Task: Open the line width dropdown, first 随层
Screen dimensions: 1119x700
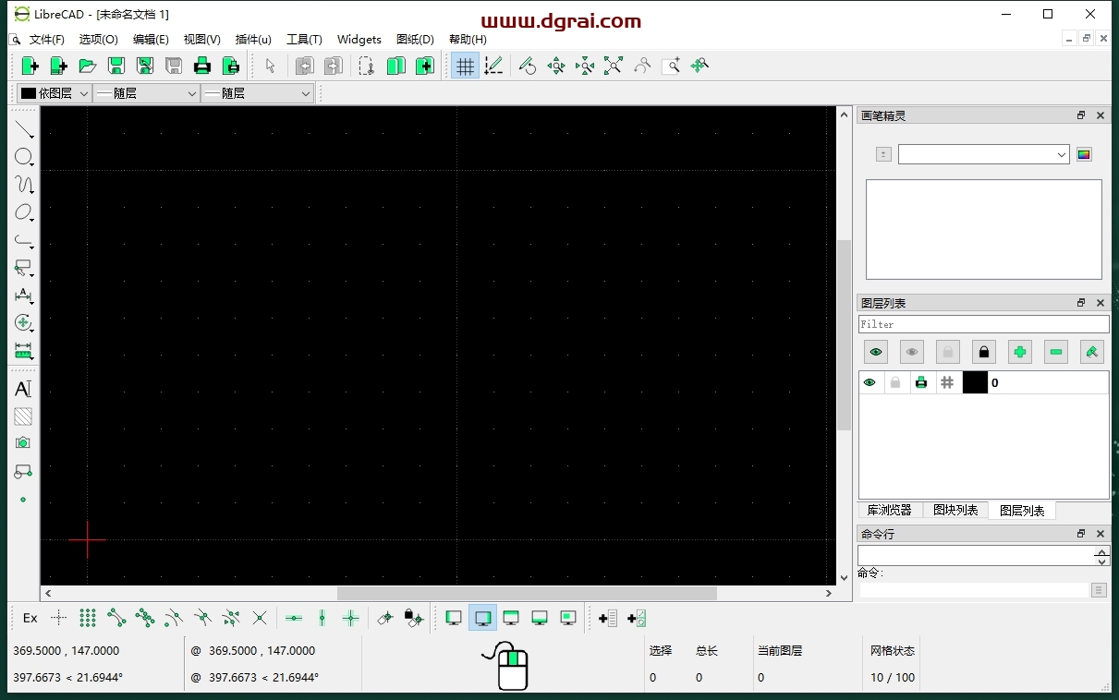Action: 147,93
